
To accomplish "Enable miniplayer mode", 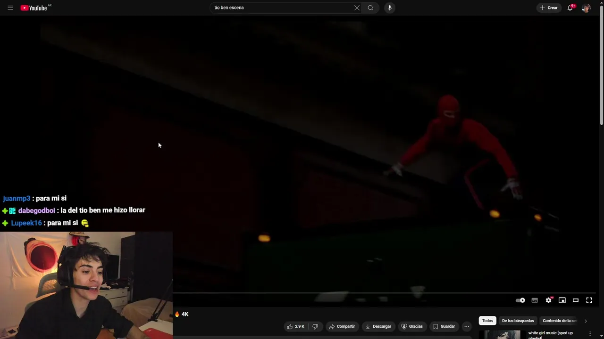I will [562, 300].
